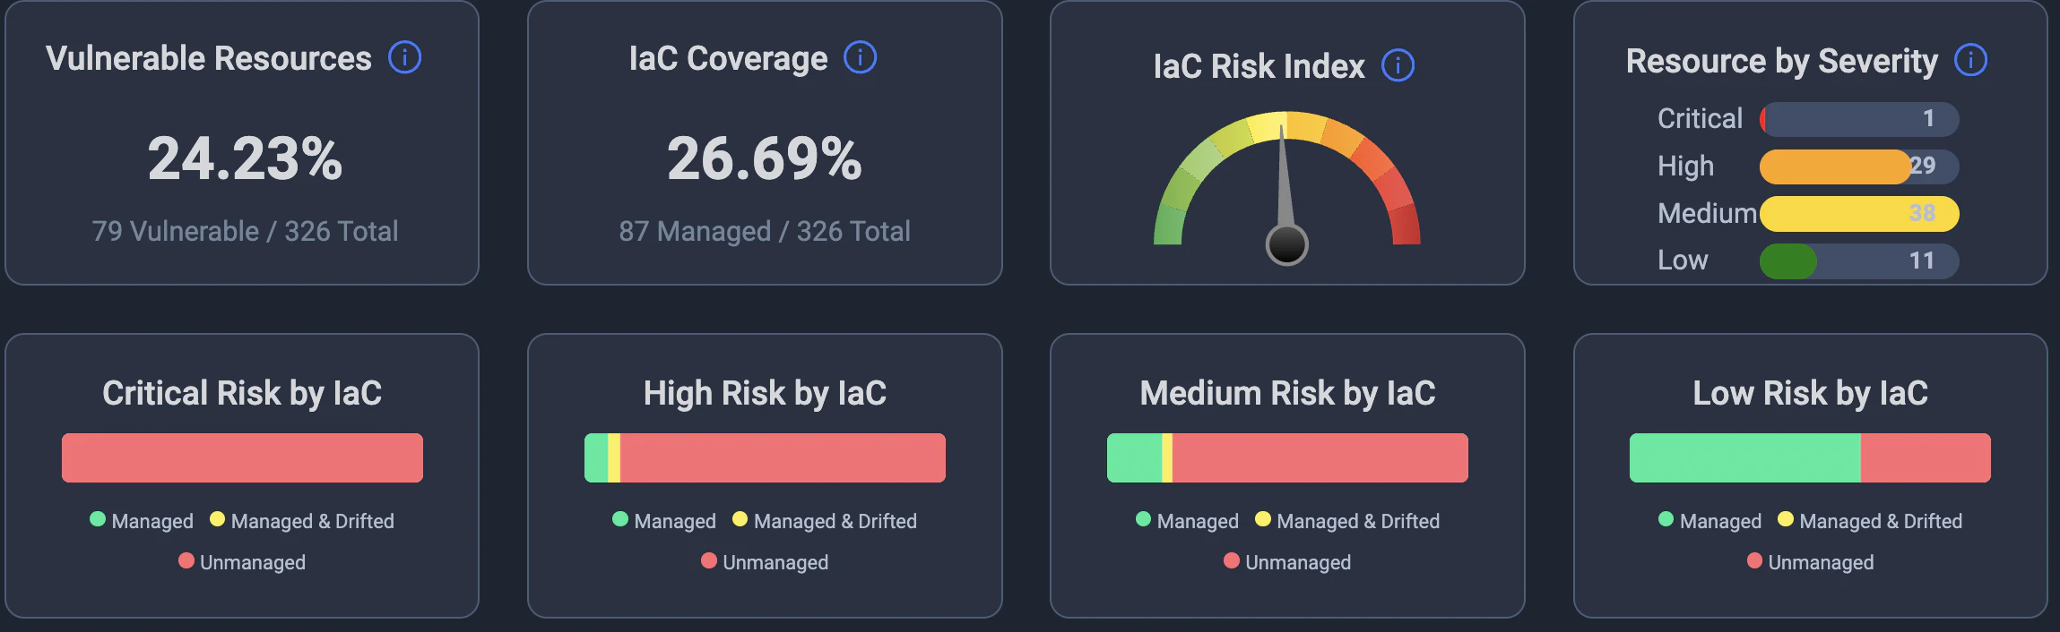
Task: Toggle Unmanaged legend in Low Risk card
Action: coord(1810,562)
